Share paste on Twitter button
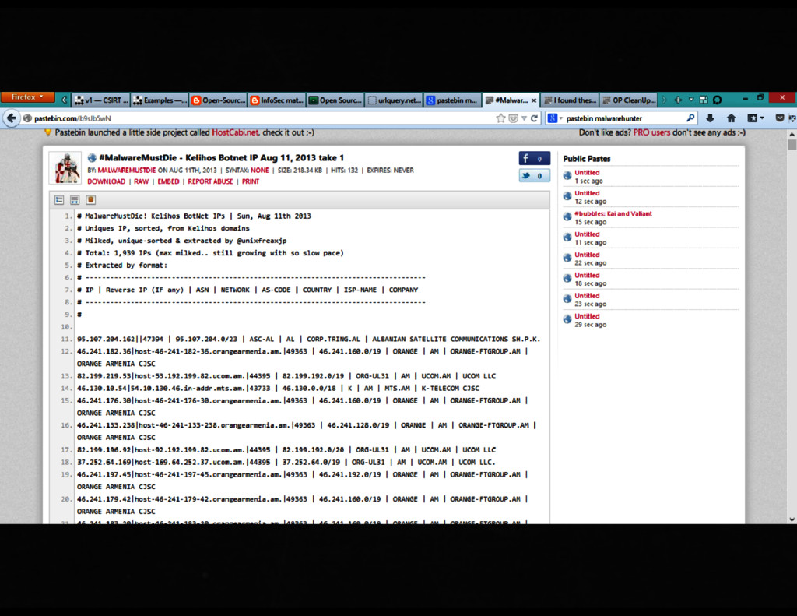This screenshot has height=616, width=797. point(534,175)
